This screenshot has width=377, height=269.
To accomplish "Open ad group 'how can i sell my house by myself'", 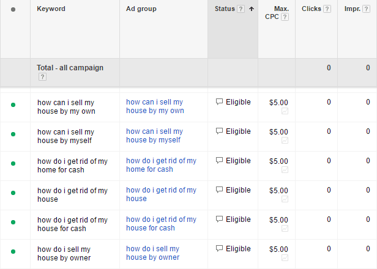I will (155, 136).
